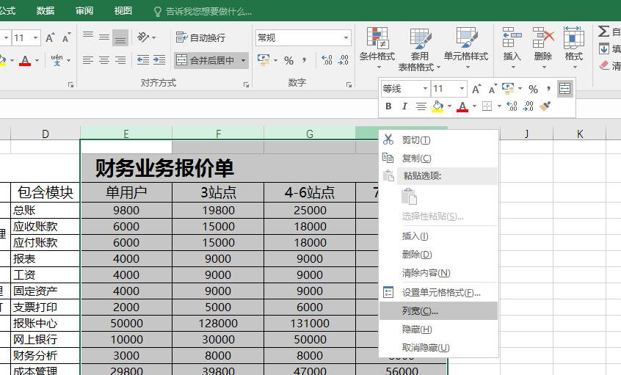Screen dimensions: 621x375
Task: Change the ribbon font color red A
Action: [25, 61]
